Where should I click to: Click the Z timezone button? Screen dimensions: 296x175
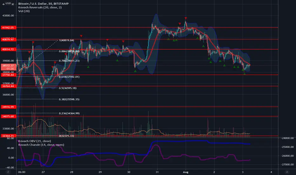pos(8,172)
